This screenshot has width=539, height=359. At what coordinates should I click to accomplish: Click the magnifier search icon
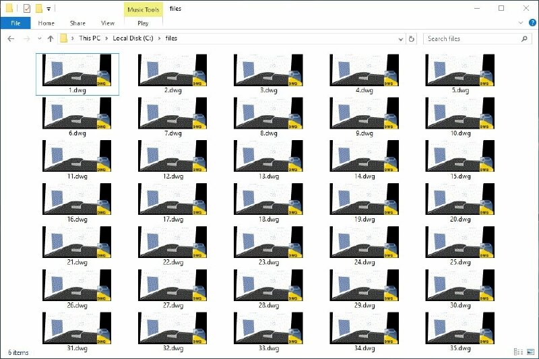[524, 39]
